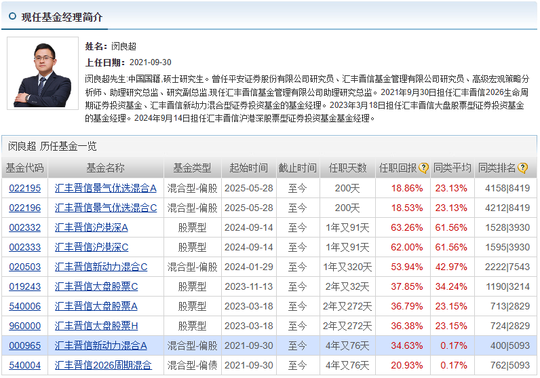Open fund code link 000965
Viewport: 540px width, 378px height.
(25, 345)
